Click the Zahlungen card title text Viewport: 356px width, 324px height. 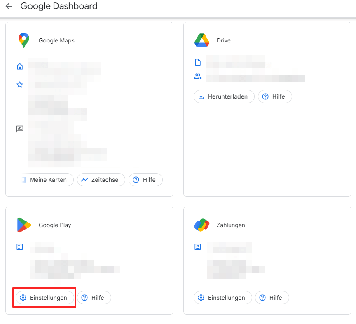click(231, 225)
